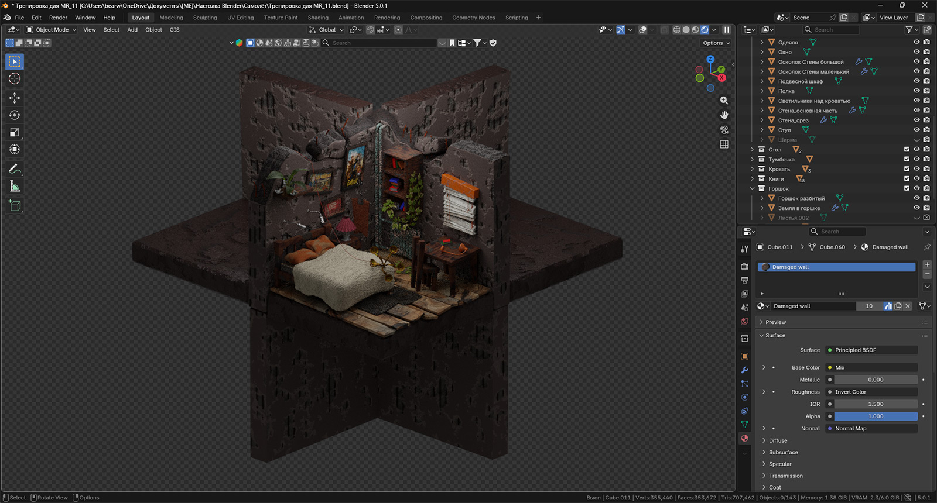This screenshot has width=937, height=503.
Task: Expand the Subsurface panel
Action: pos(783,452)
